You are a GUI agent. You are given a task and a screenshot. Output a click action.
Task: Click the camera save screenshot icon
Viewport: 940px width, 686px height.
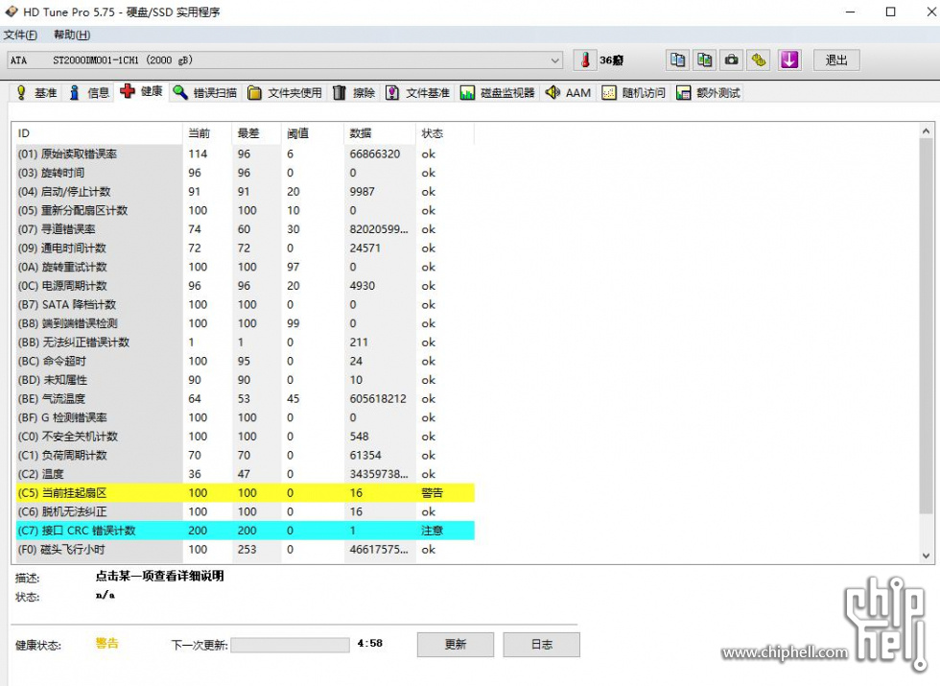(x=731, y=59)
